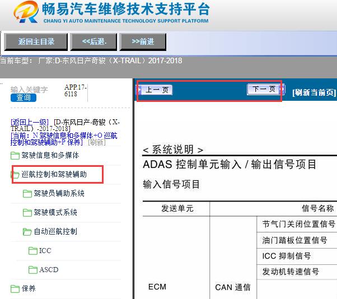Select the 发动机转速信号 table cell
Screen dimensions: 337x299
pyautogui.click(x=291, y=272)
